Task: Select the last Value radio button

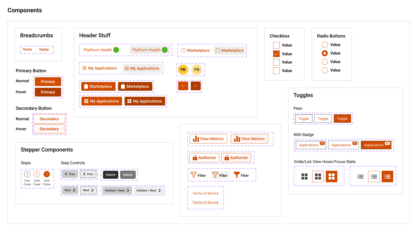Action: click(x=325, y=70)
